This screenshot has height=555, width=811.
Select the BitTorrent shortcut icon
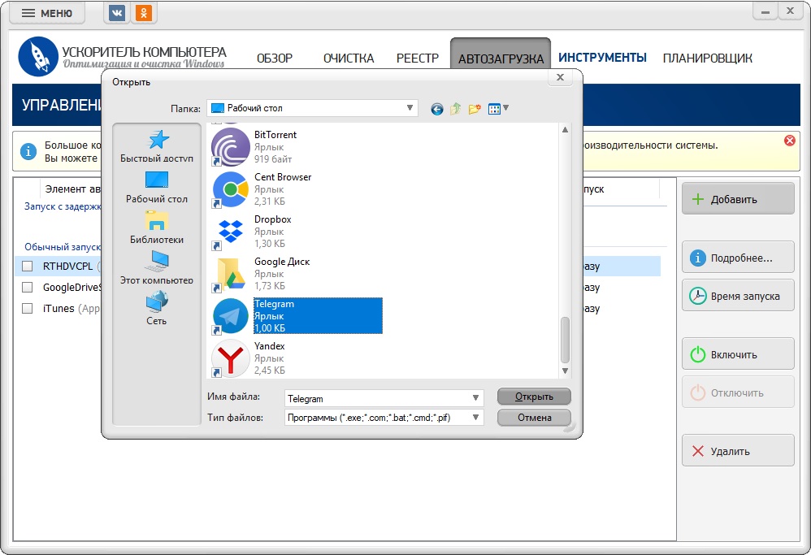click(230, 147)
